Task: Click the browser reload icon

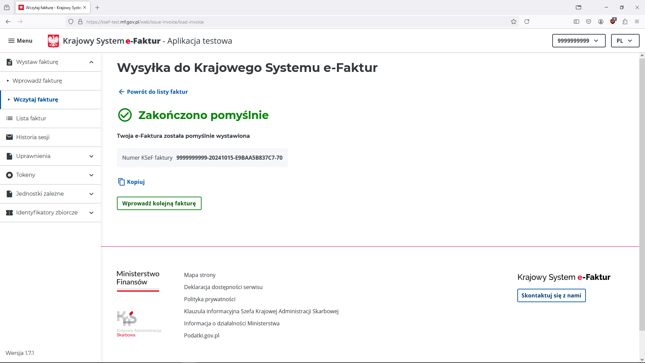Action: (527, 22)
